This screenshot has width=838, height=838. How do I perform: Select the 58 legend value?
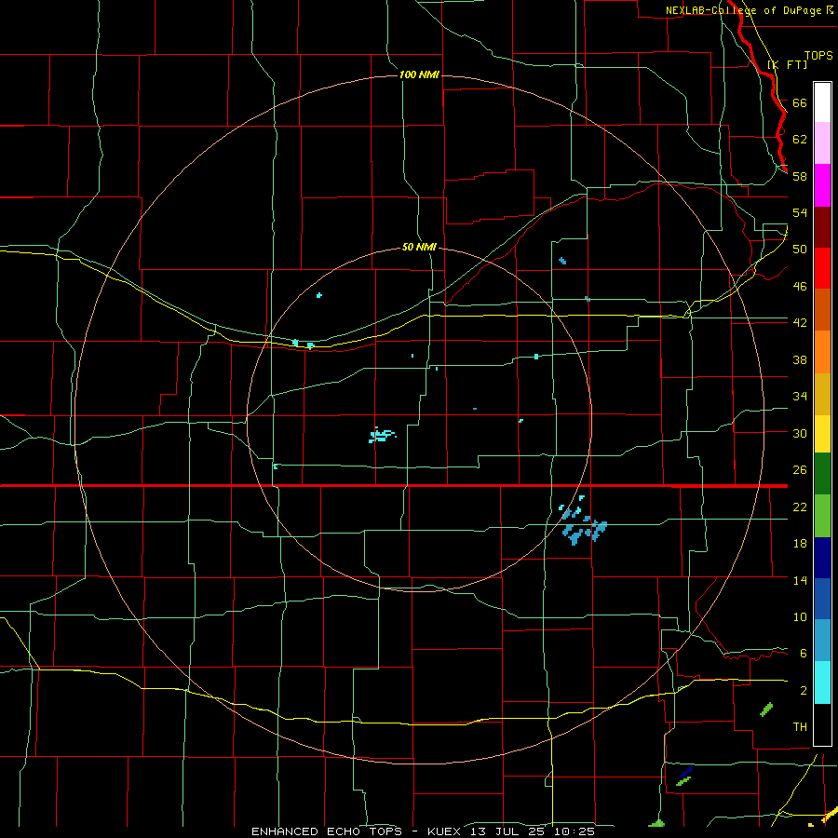[800, 176]
